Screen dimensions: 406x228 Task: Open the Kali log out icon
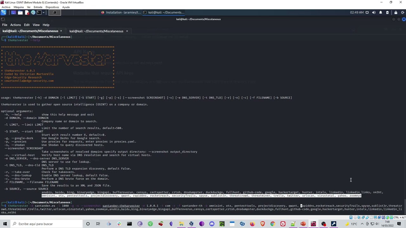click(402, 12)
